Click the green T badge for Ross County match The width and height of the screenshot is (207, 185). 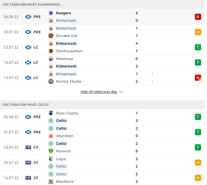click(198, 117)
